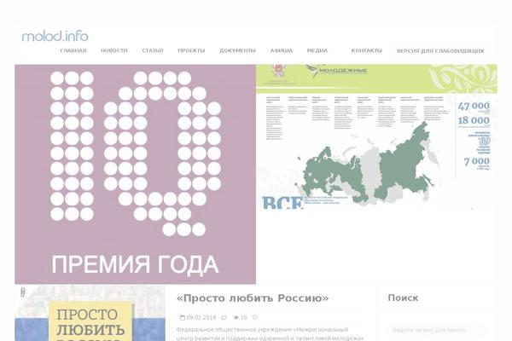Screen dimensions: 512x341
Task: Open the СТАТЬИ menu section
Action: click(x=153, y=50)
